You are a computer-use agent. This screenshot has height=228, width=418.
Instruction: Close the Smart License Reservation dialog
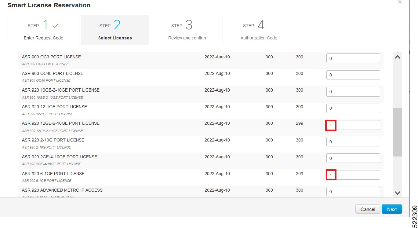click(400, 2)
